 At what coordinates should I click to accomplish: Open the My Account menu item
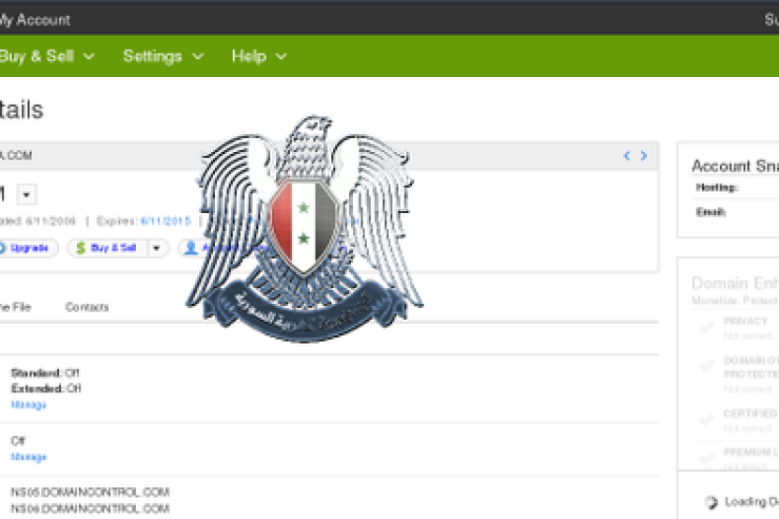(x=34, y=19)
